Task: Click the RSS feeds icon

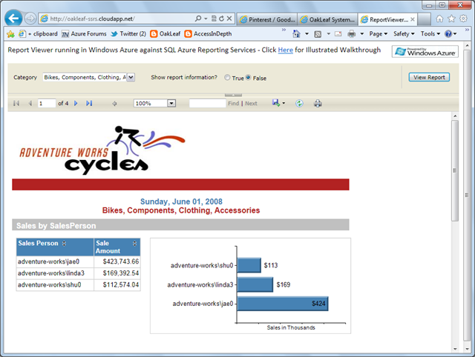Action: 318,34
